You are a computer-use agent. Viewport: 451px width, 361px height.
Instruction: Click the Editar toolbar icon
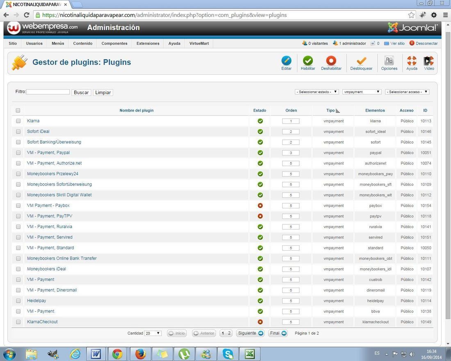286,61
